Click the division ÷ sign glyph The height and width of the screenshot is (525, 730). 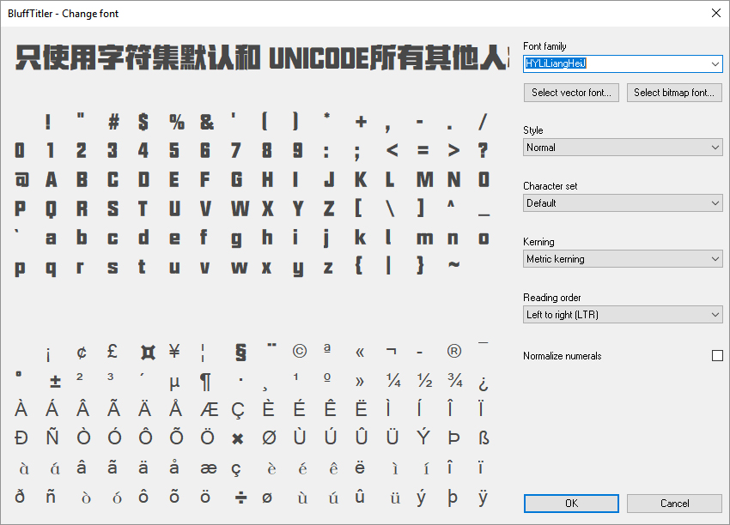(x=240, y=498)
